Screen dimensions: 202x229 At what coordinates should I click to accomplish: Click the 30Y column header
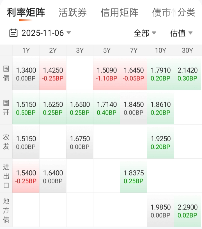tap(187, 51)
